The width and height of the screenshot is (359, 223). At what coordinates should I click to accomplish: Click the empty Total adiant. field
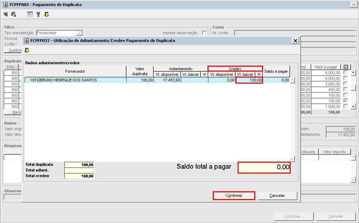coord(79,170)
